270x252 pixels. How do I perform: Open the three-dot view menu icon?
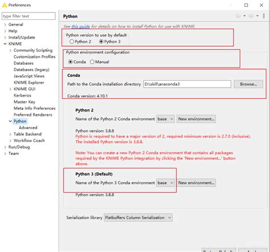coord(264,16)
